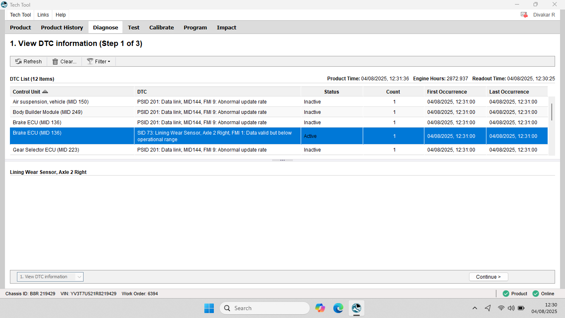Image resolution: width=565 pixels, height=318 pixels.
Task: Open the Windows Start menu
Action: click(x=209, y=308)
